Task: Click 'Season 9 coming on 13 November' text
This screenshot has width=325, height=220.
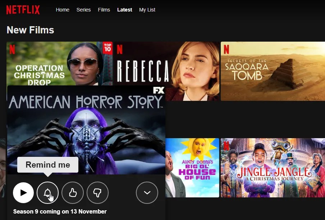Action: (60, 211)
